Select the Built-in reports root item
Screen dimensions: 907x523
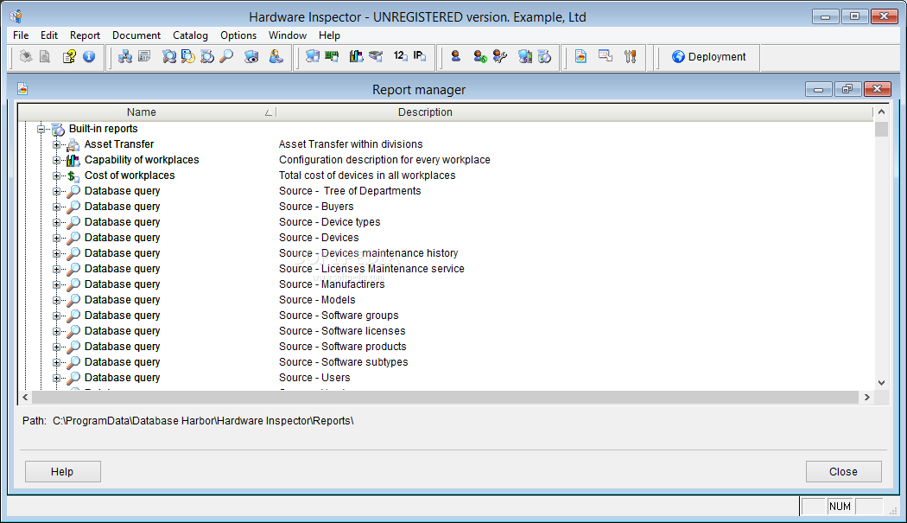click(103, 129)
